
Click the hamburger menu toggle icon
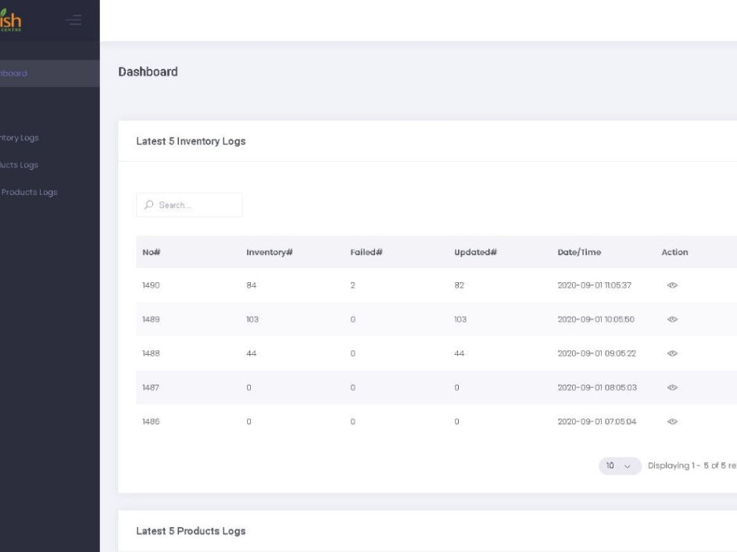click(74, 20)
